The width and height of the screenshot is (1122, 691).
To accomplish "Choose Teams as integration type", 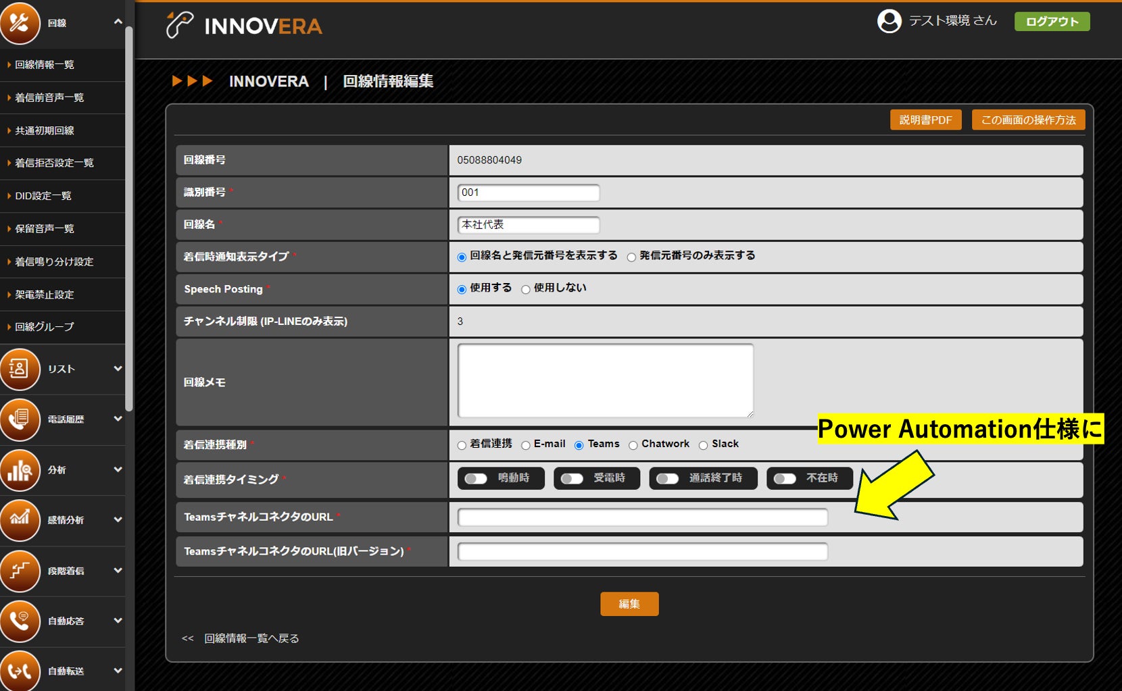I will point(579,445).
